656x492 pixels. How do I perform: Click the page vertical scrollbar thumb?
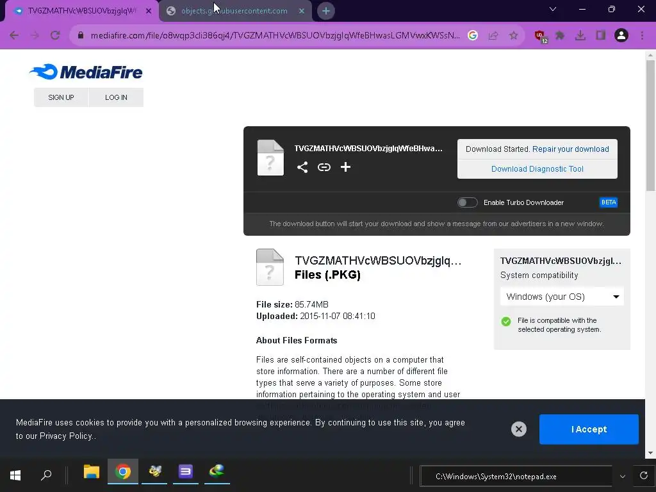coord(650,126)
